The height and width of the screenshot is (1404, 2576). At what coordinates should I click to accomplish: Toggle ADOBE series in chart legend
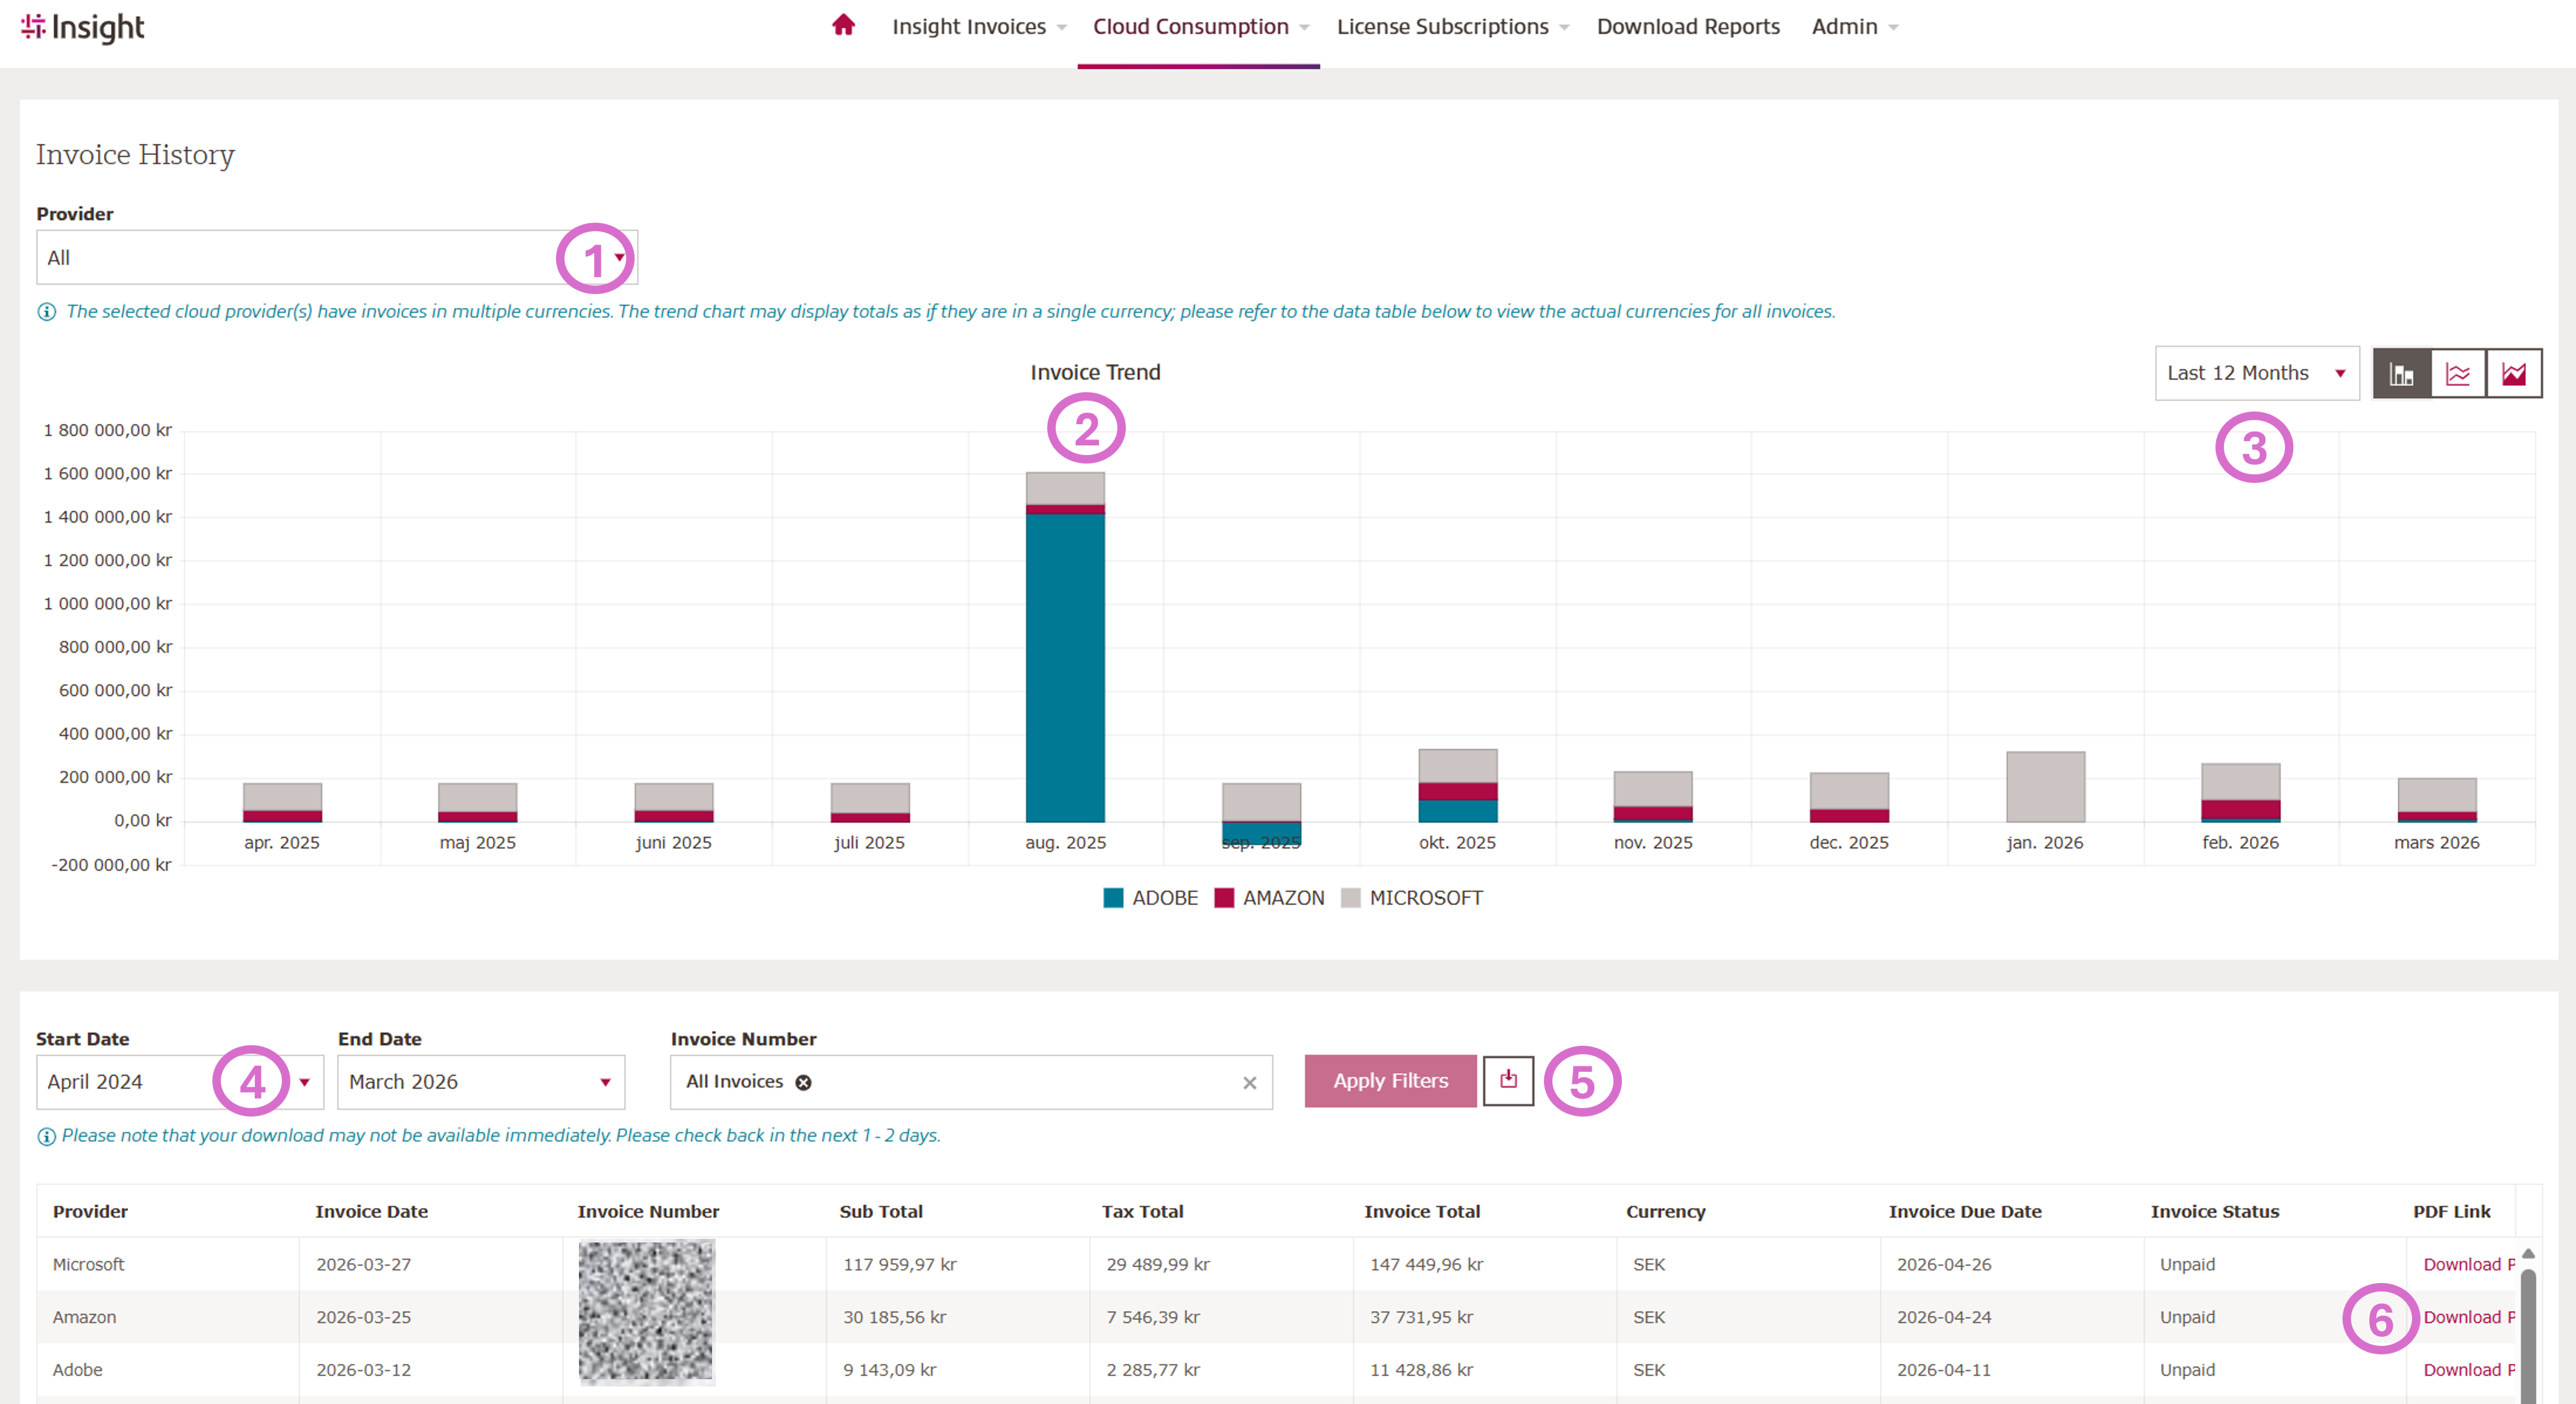[x=1150, y=898]
